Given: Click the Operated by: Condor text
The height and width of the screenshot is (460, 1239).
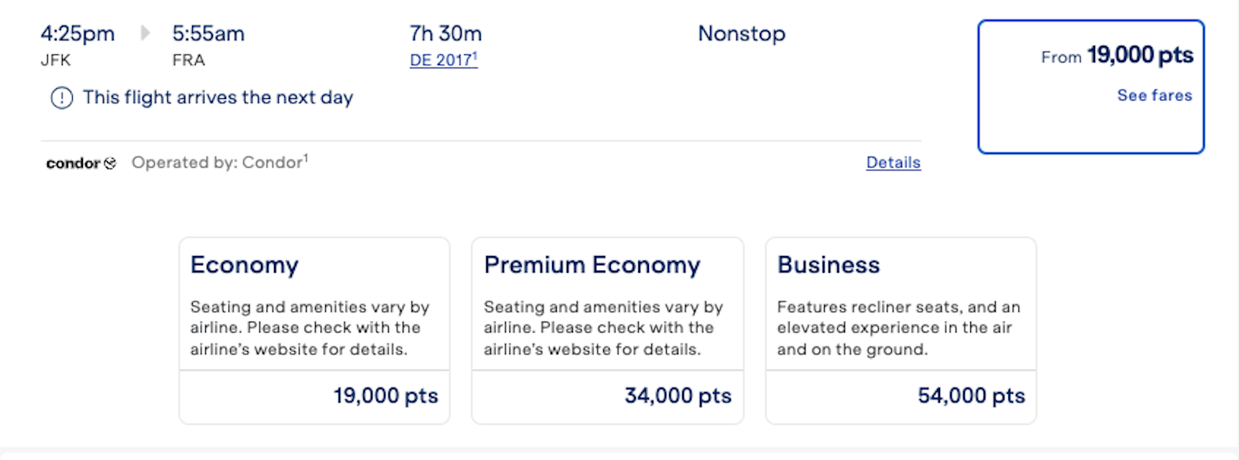Looking at the screenshot, I should tap(219, 162).
